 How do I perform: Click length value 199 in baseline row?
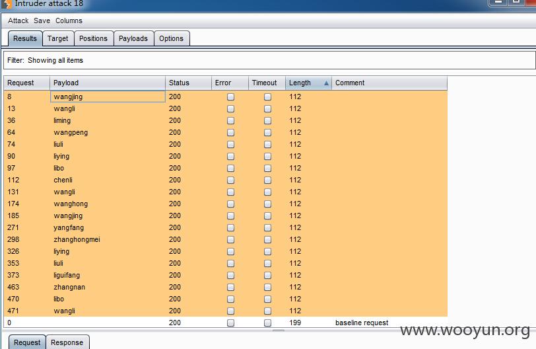[295, 323]
